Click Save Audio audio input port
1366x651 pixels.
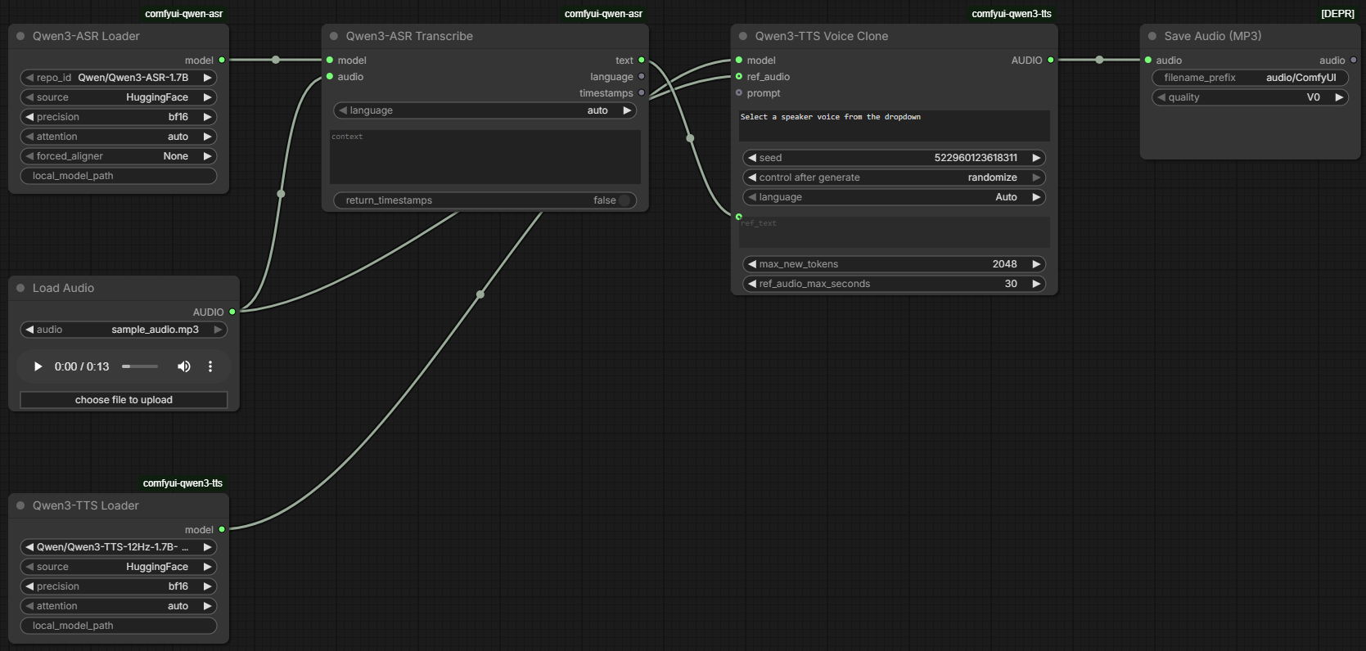(1148, 60)
